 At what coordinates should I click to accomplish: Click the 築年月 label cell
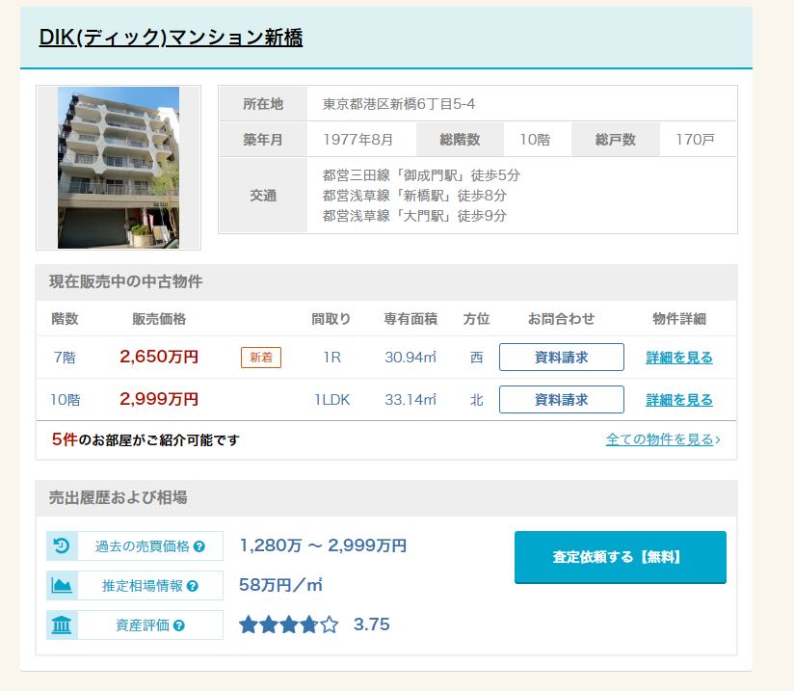[x=263, y=140]
